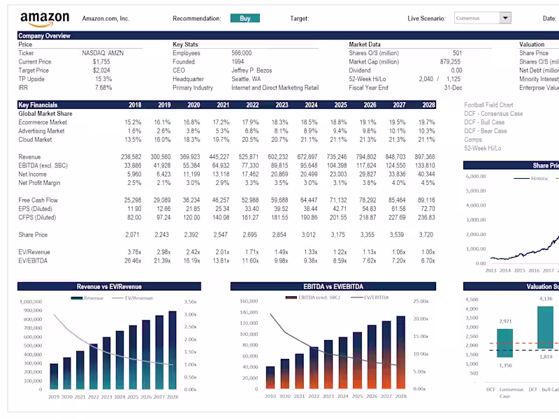Click the EBITDA (excl. SBC) legend swatch
This screenshot has width=559, height=419.
pos(291,297)
